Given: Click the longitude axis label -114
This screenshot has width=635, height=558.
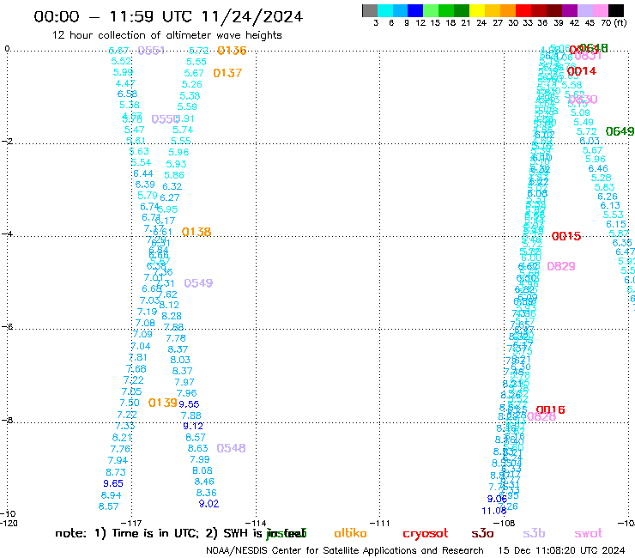Looking at the screenshot, I should (256, 523).
